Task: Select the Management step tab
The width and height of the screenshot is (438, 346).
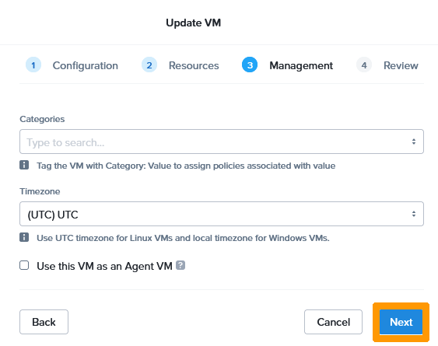Action: pyautogui.click(x=301, y=65)
